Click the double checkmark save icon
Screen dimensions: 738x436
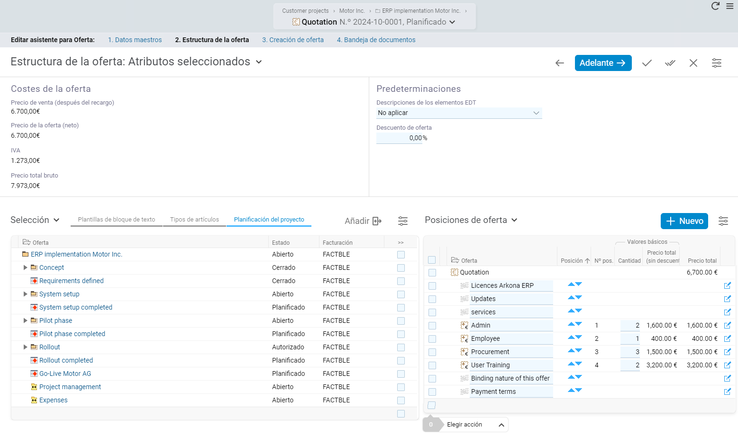670,63
